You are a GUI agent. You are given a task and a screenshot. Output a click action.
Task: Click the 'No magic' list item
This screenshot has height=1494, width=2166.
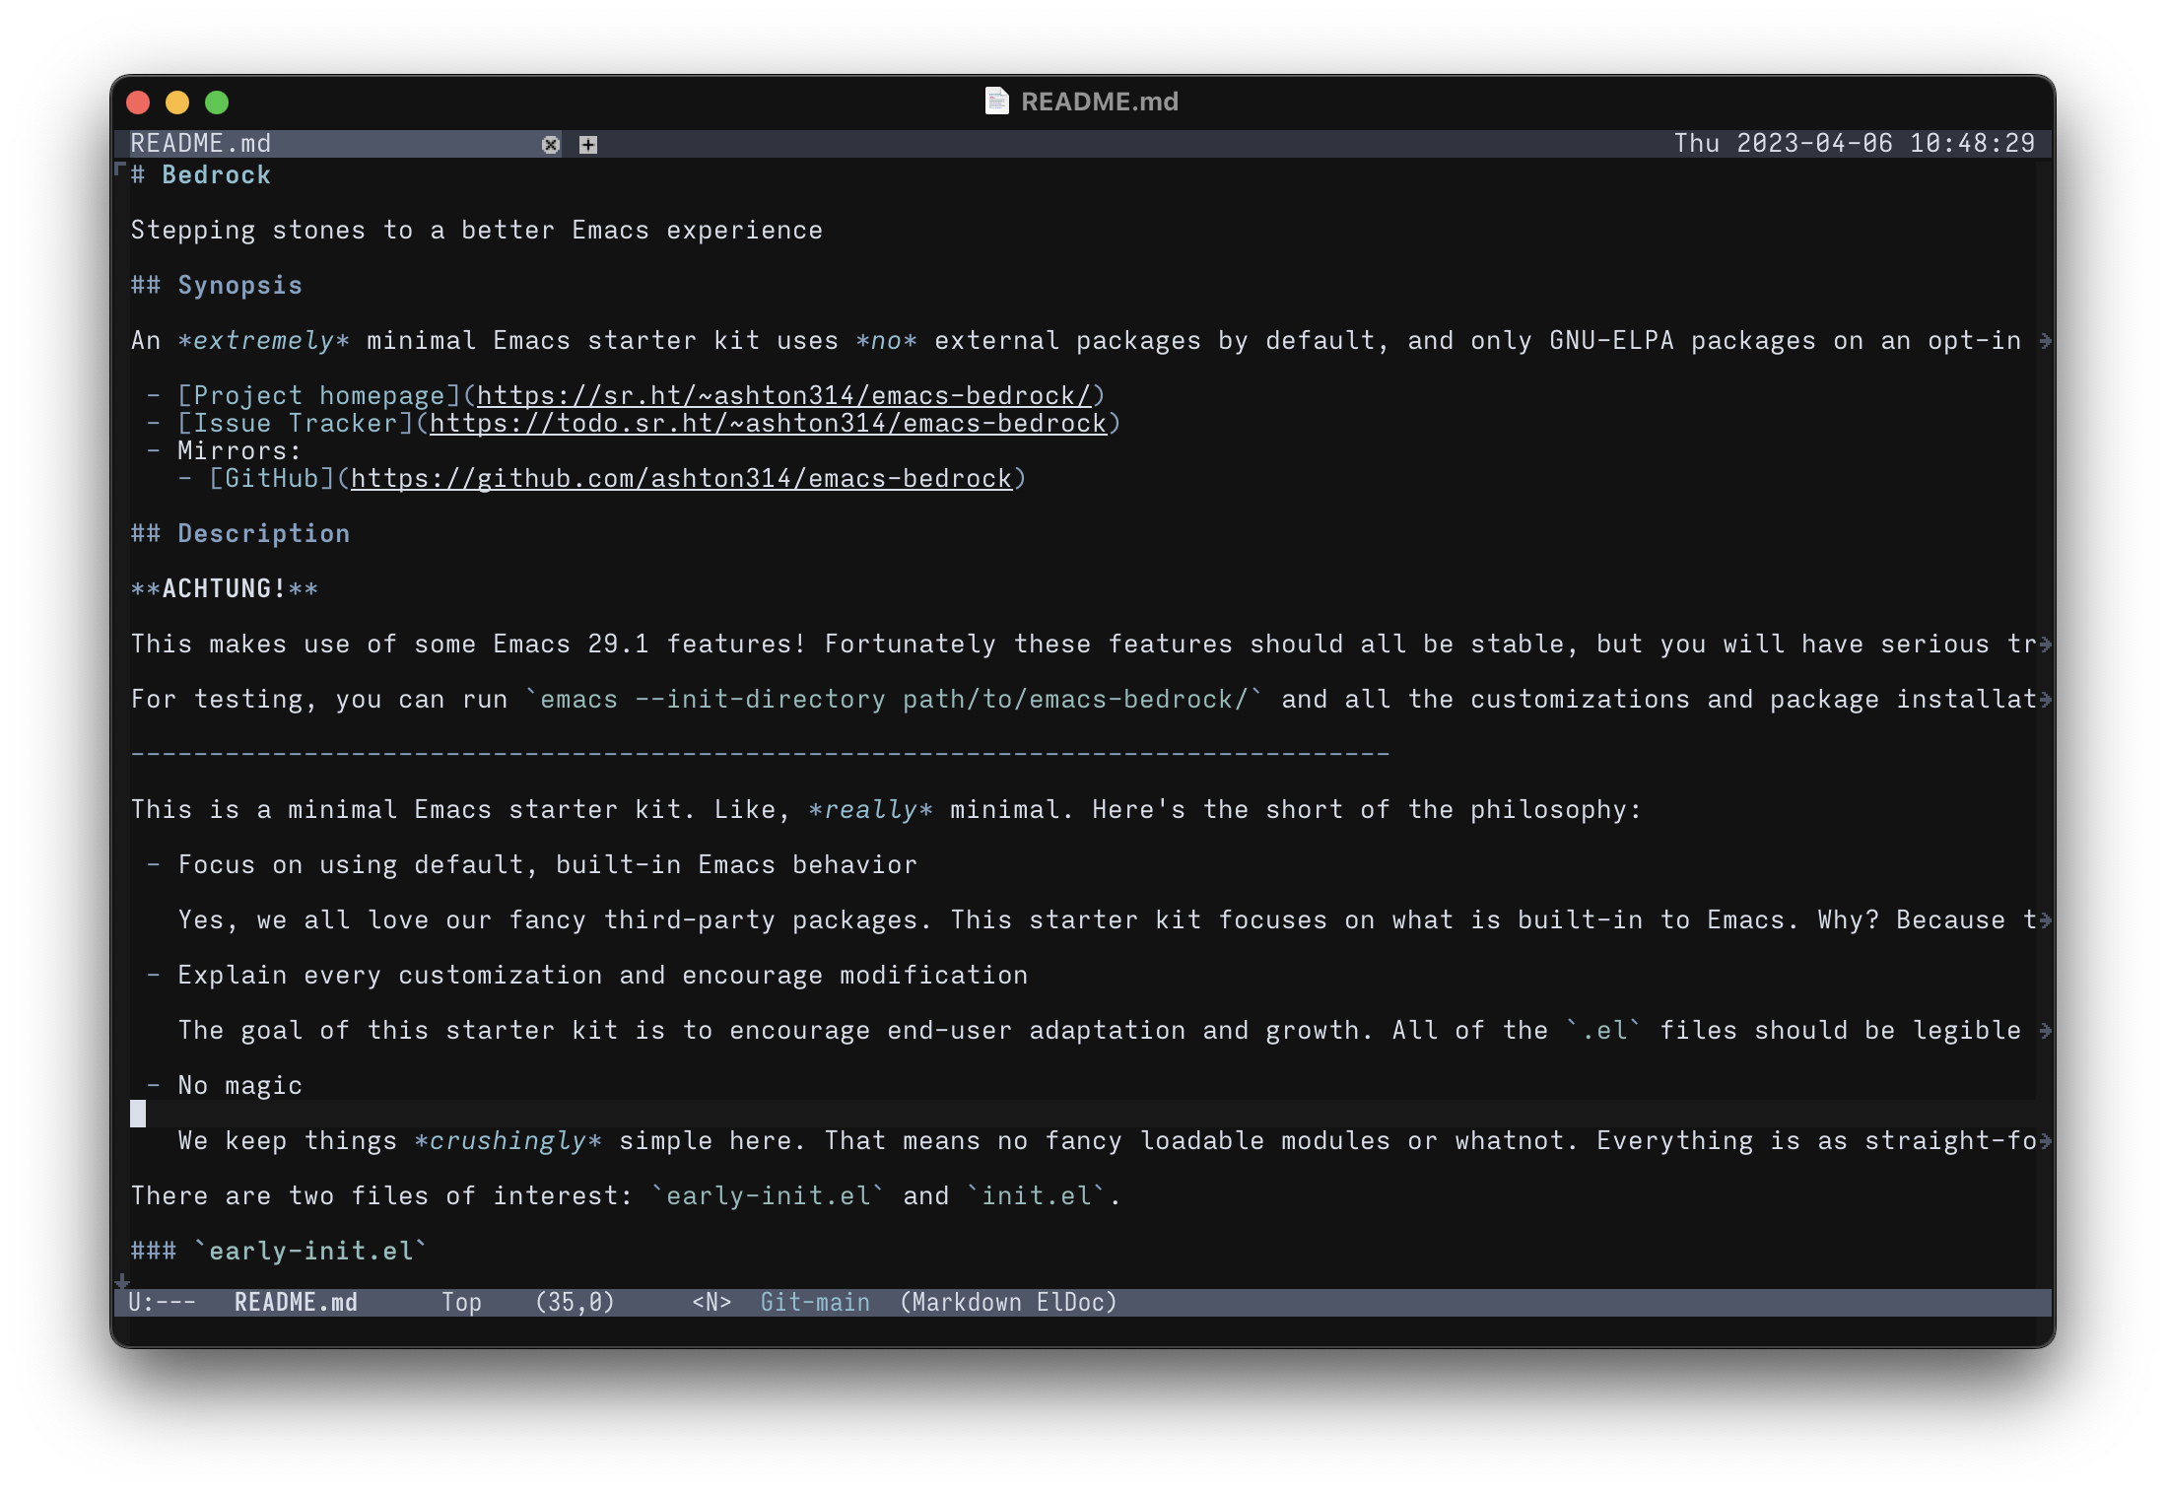239,1086
